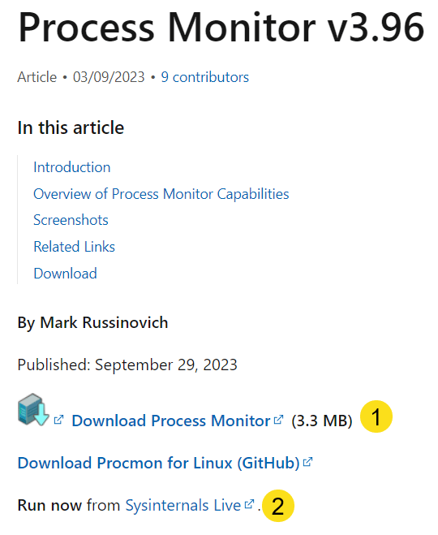Click external-link icon after Linux (GitHub) link

click(x=307, y=462)
